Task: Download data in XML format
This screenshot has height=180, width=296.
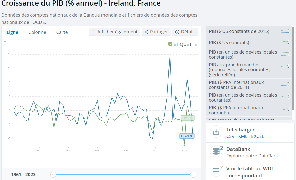Action: (x=243, y=136)
